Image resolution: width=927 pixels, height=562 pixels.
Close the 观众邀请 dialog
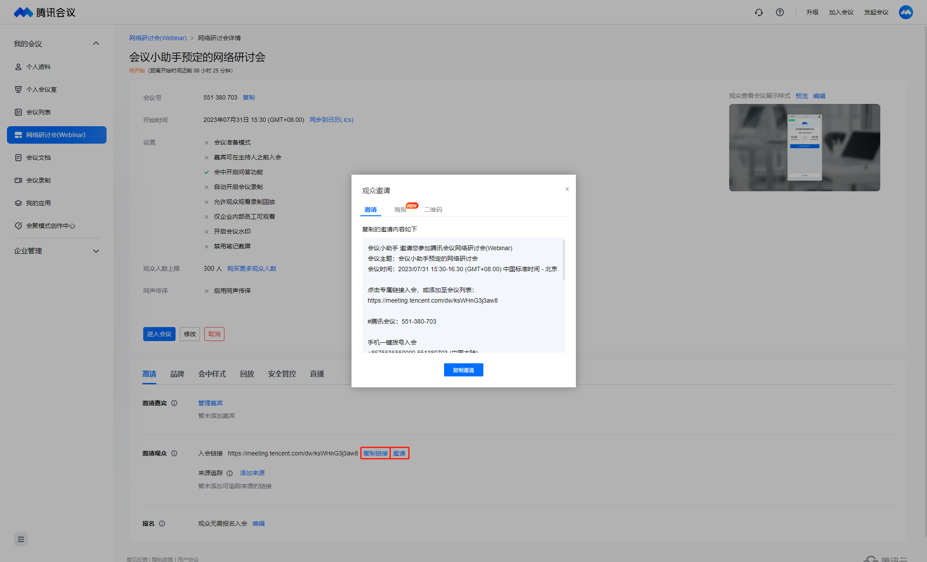(567, 189)
